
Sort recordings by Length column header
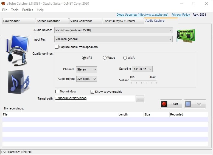[131, 114]
